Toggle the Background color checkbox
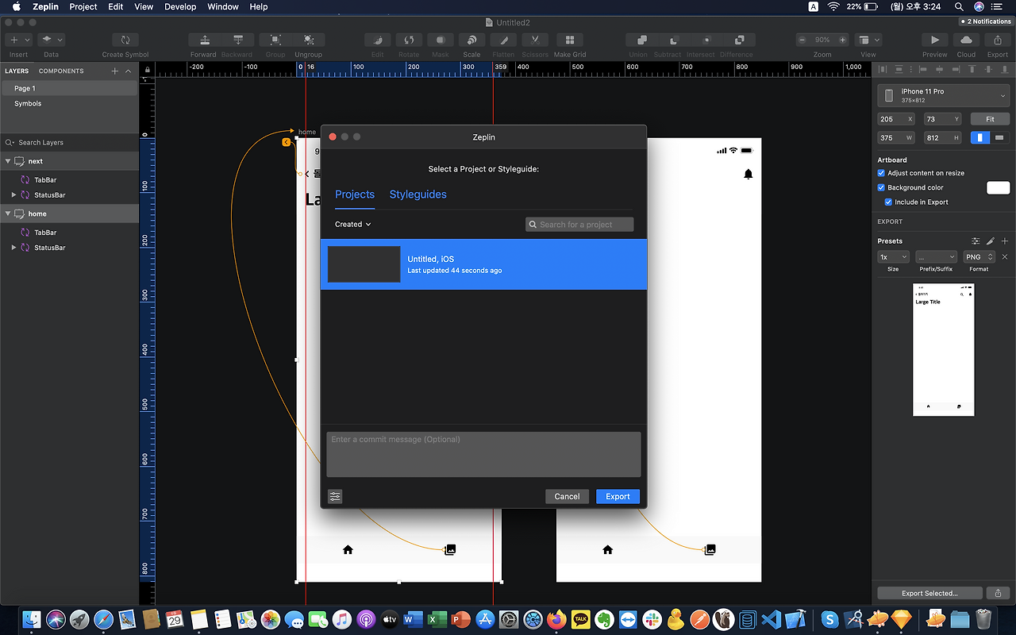 (881, 187)
